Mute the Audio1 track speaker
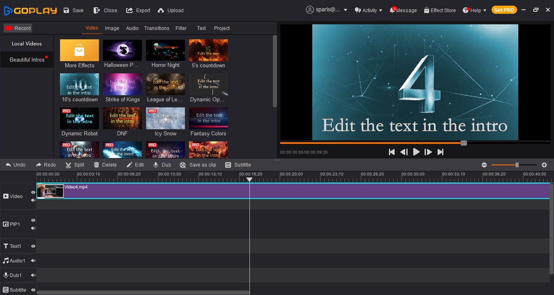554x295 pixels. [33, 261]
